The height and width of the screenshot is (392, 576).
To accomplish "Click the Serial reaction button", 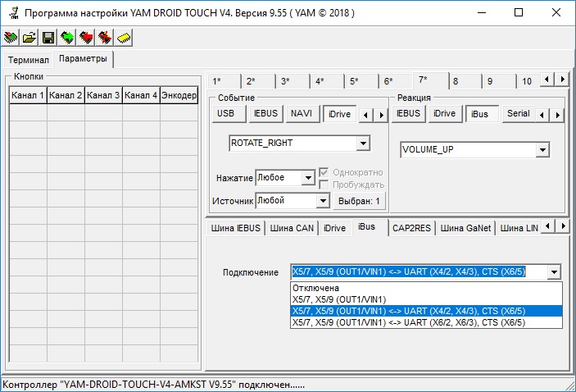I will [518, 114].
